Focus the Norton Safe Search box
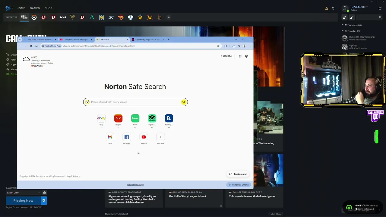386x217 pixels. (135, 102)
